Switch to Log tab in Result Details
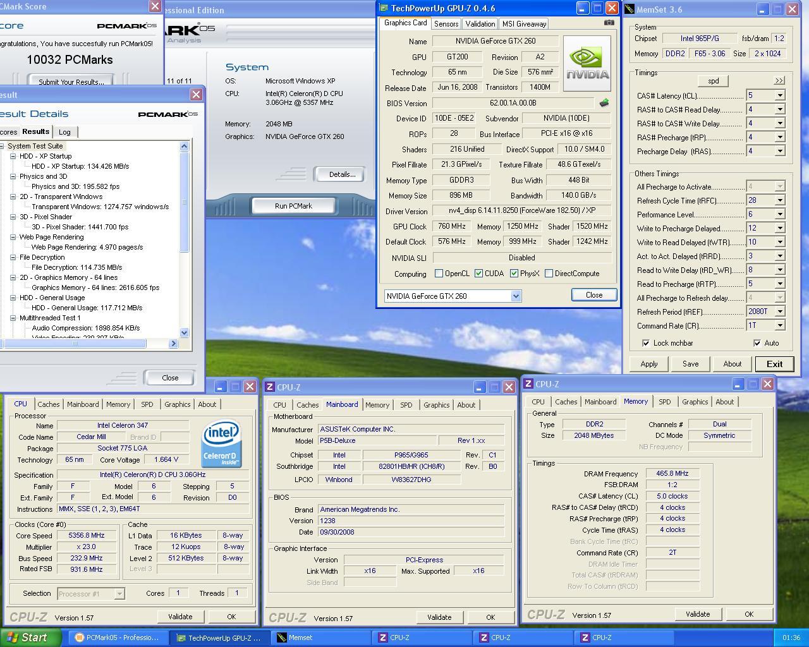The image size is (809, 647). 65,132
